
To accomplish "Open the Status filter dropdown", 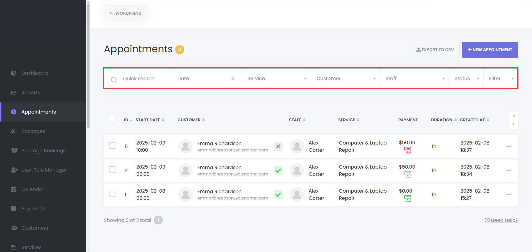I will pyautogui.click(x=466, y=79).
